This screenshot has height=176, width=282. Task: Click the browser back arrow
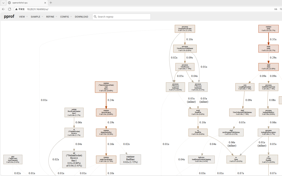point(3,9)
